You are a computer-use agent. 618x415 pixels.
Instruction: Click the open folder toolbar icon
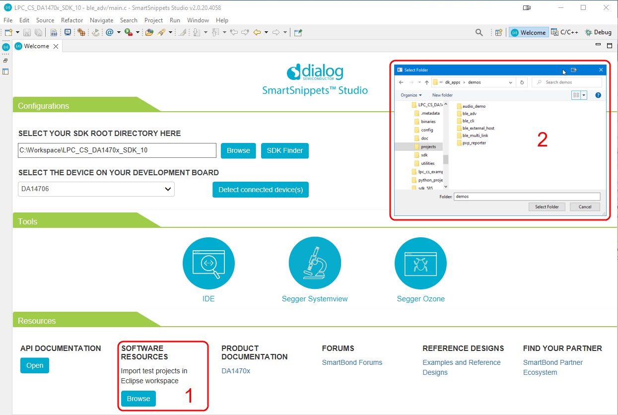point(149,32)
